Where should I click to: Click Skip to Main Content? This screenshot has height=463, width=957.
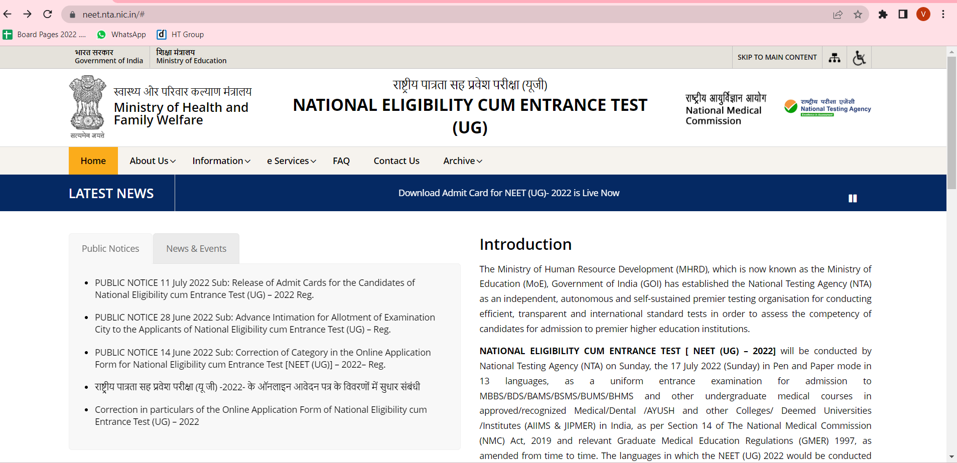(777, 58)
